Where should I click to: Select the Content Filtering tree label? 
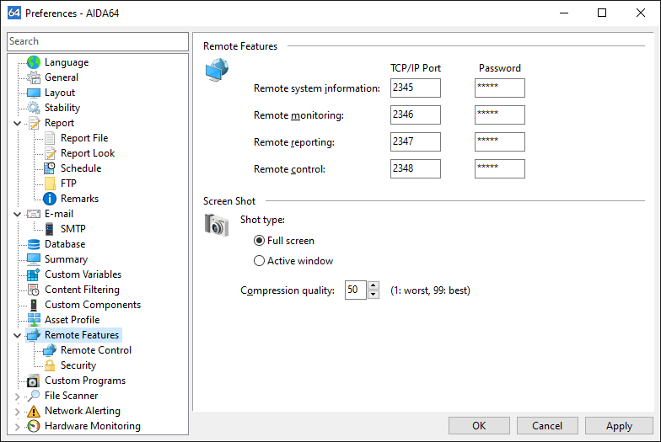(83, 290)
